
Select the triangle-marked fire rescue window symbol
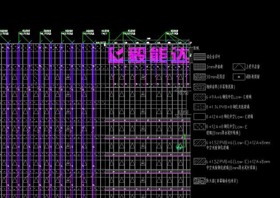239,77
